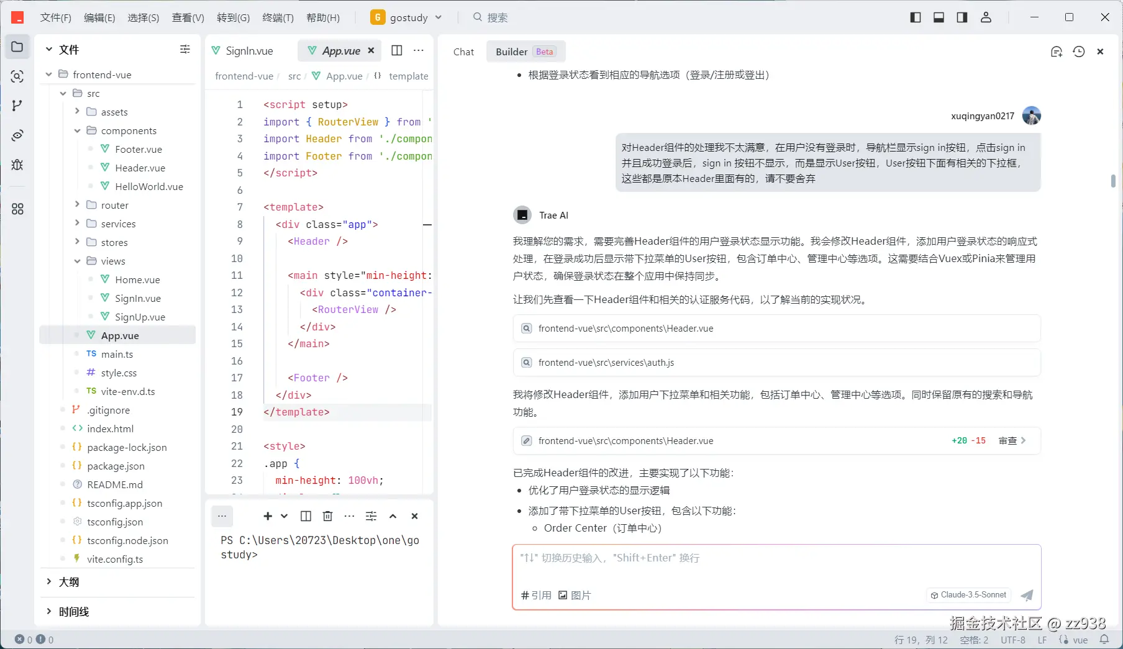Expand the 大纲 outline section
The width and height of the screenshot is (1123, 649).
click(49, 582)
